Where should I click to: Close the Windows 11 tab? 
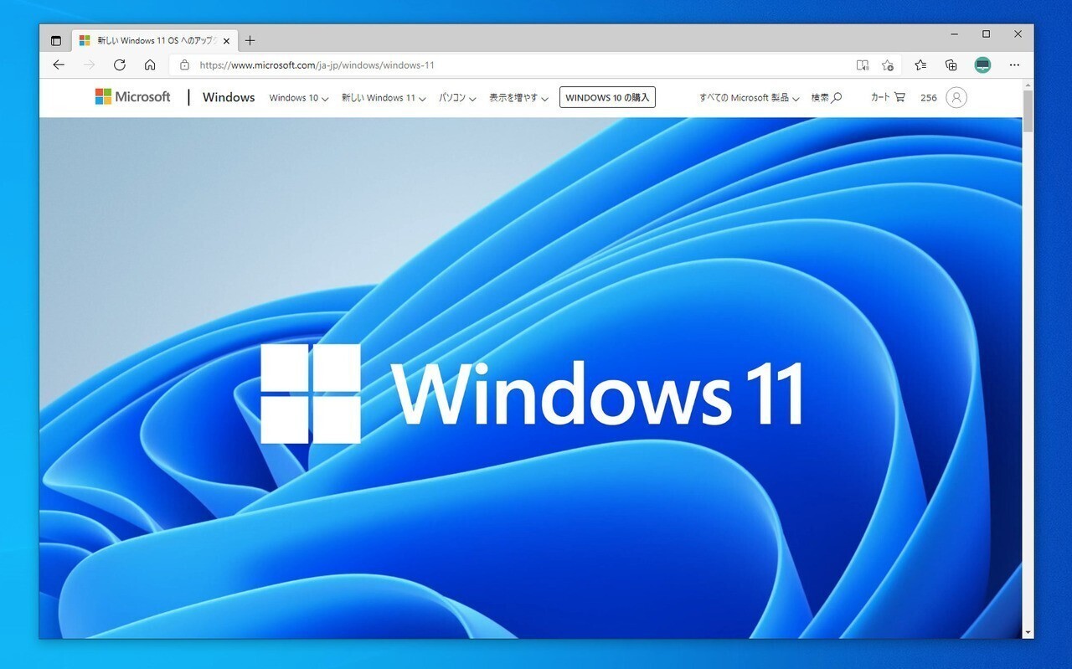pos(226,40)
